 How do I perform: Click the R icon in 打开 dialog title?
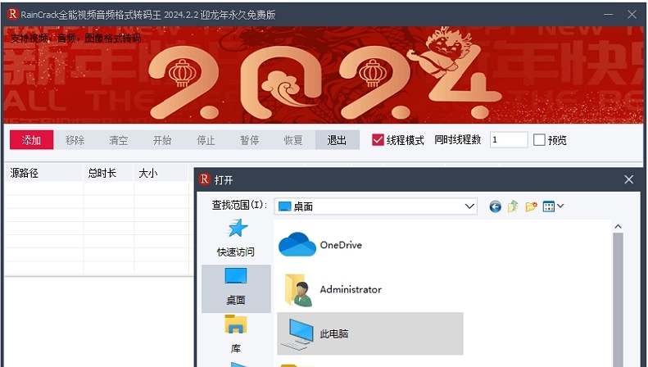(205, 179)
